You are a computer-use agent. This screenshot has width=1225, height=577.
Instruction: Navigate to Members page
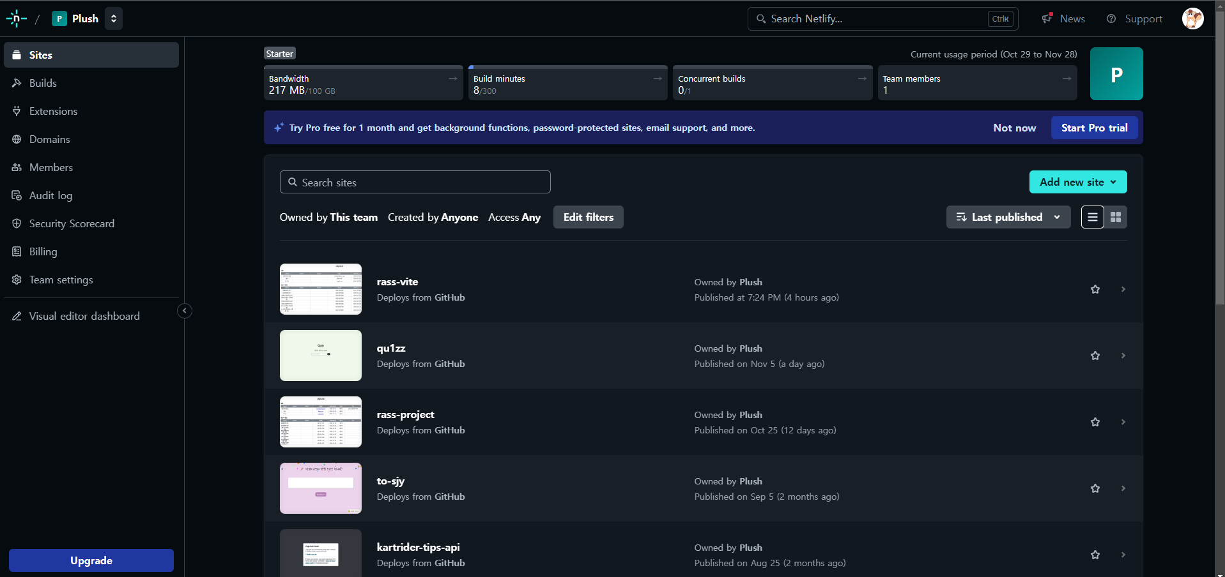[91, 167]
